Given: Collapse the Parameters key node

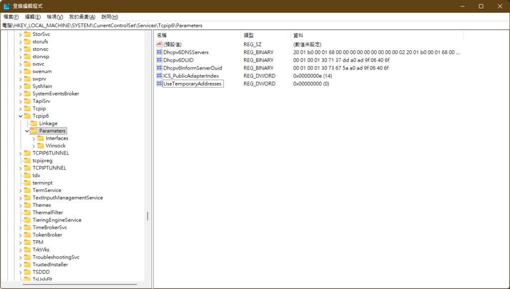Looking at the screenshot, I should [x=27, y=131].
